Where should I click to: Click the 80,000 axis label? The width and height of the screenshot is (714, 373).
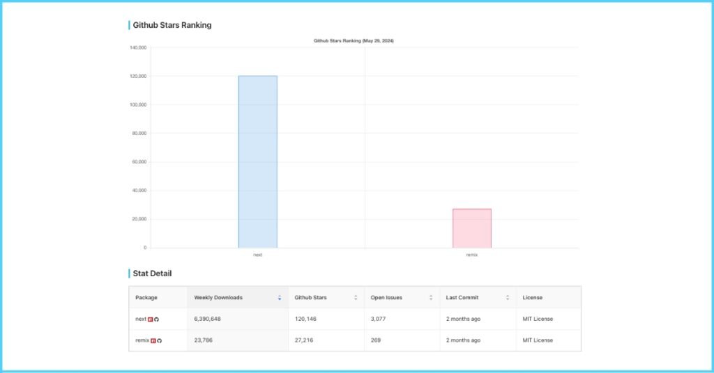point(139,134)
